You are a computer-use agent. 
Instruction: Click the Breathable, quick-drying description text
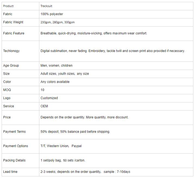[x=94, y=33]
